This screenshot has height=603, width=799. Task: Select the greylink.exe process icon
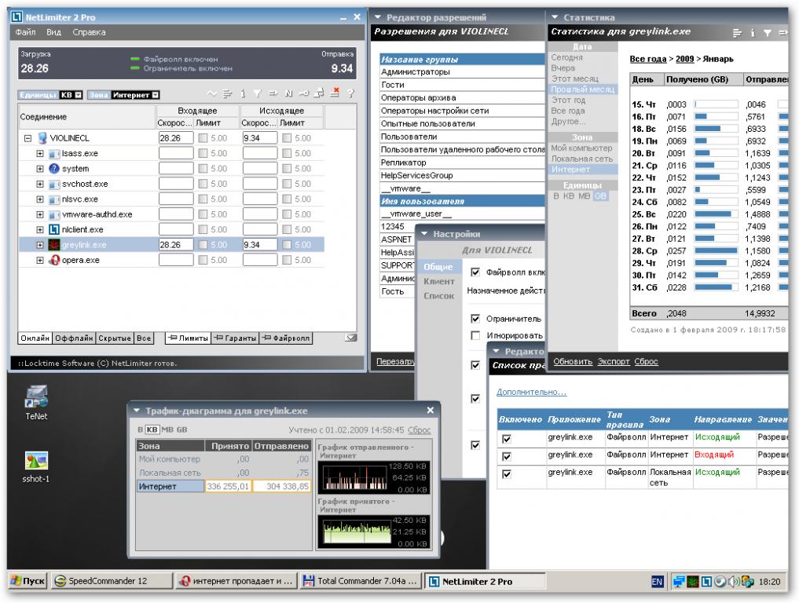[54, 245]
